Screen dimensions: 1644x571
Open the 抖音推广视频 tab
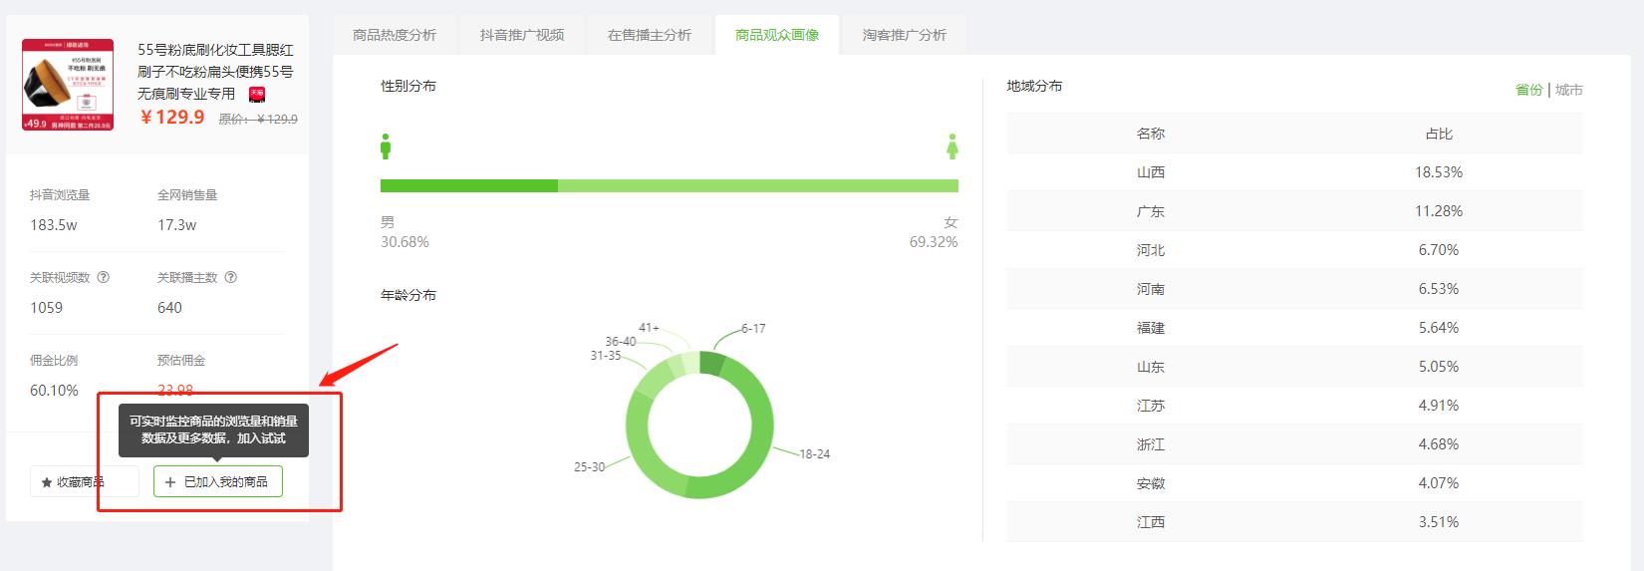522,35
